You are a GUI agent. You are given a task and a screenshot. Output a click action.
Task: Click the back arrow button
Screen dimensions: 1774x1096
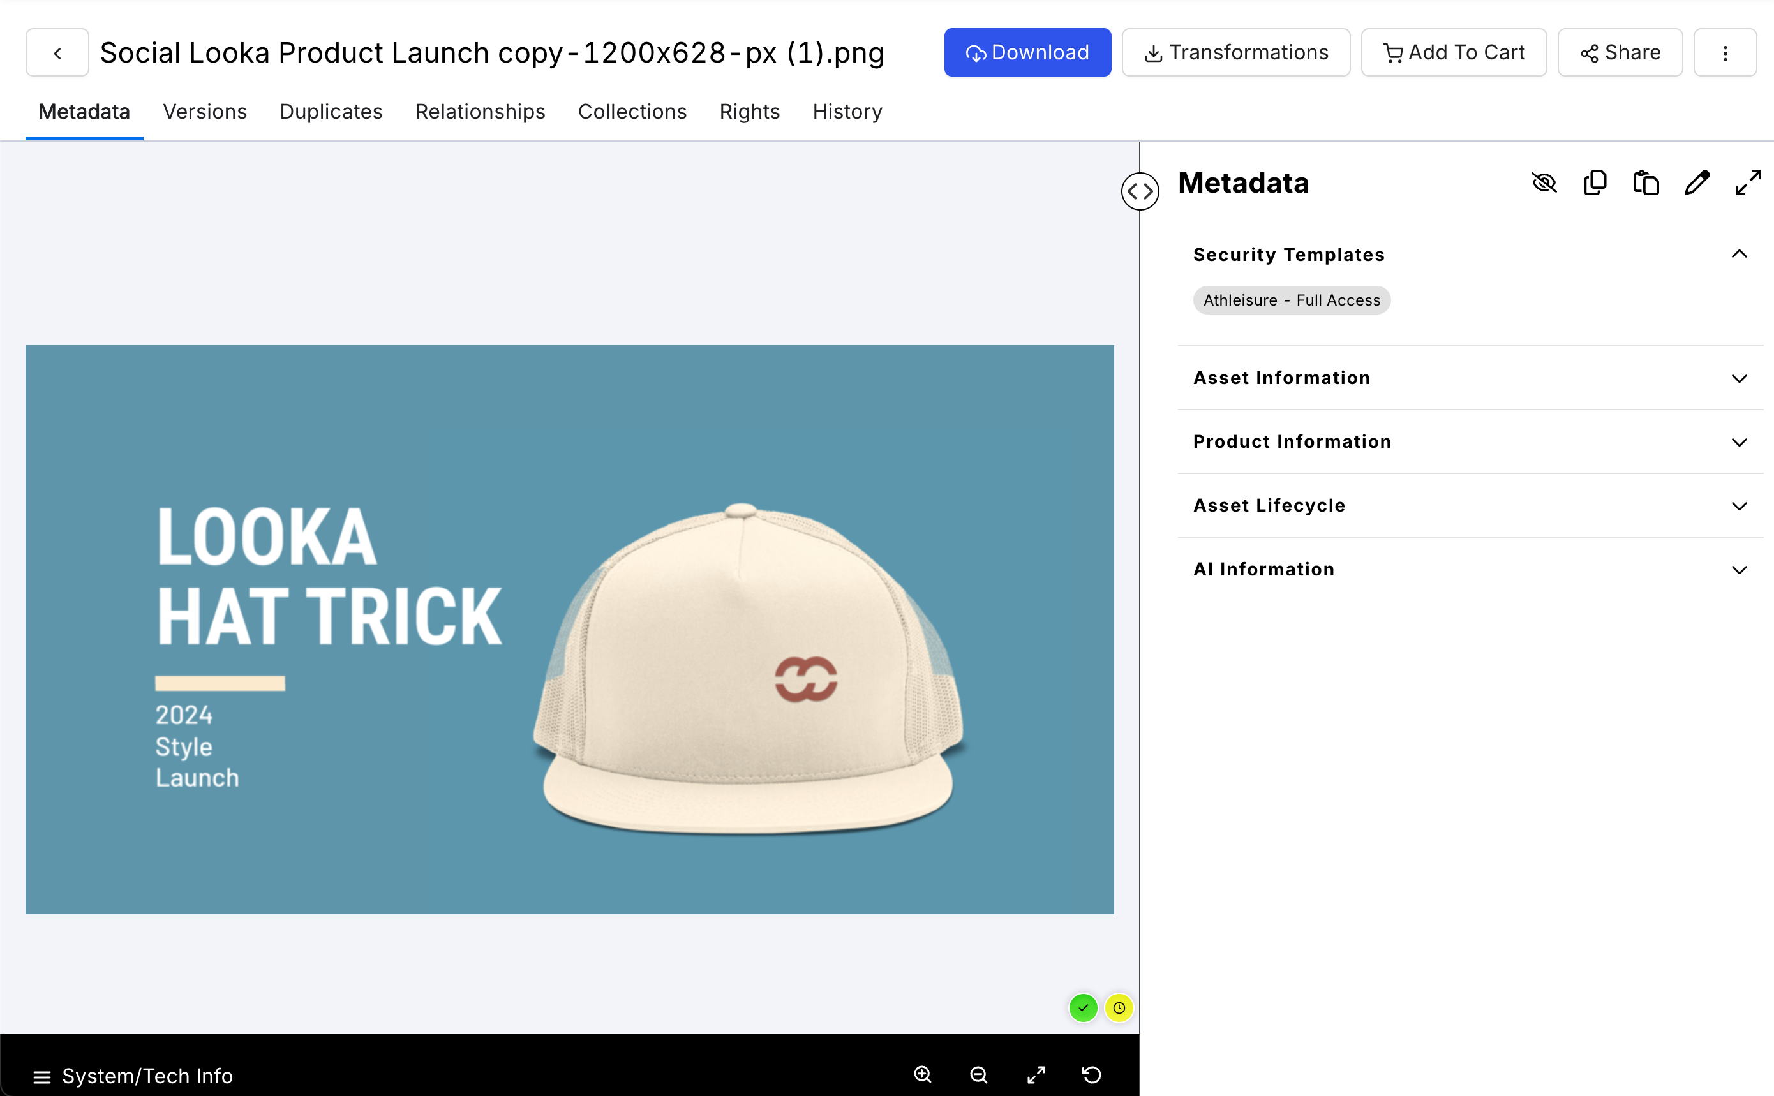57,53
